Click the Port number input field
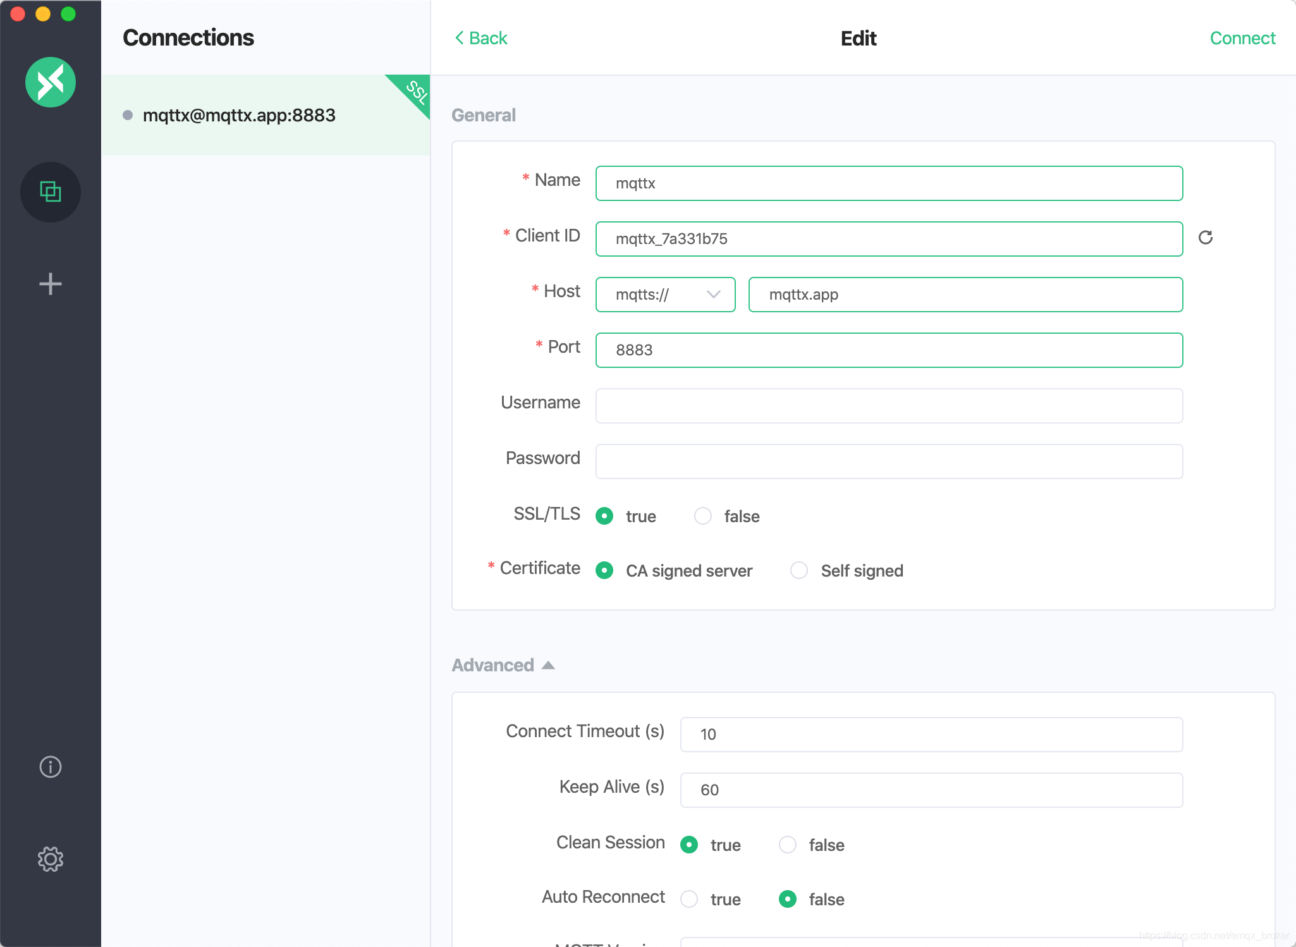 click(x=889, y=349)
